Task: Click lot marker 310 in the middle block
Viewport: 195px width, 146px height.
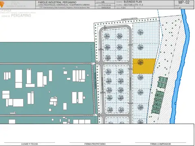Action: (x=121, y=110)
